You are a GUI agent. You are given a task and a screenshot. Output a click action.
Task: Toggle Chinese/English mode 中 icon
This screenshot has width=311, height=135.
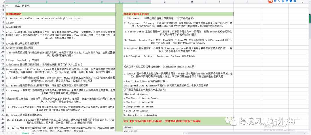(275, 1)
